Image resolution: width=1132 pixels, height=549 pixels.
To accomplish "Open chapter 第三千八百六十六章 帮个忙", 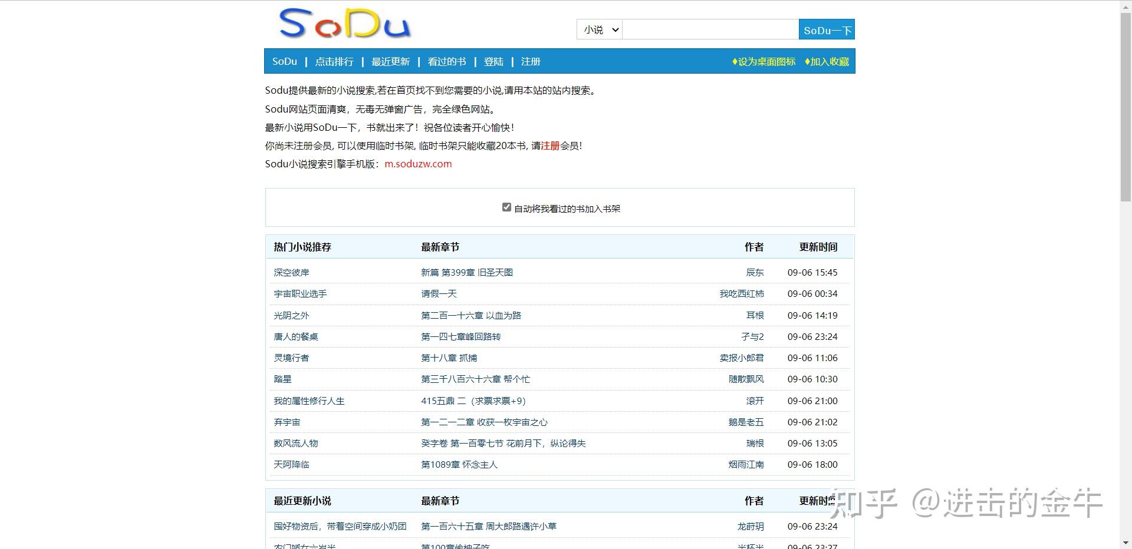I will (476, 379).
